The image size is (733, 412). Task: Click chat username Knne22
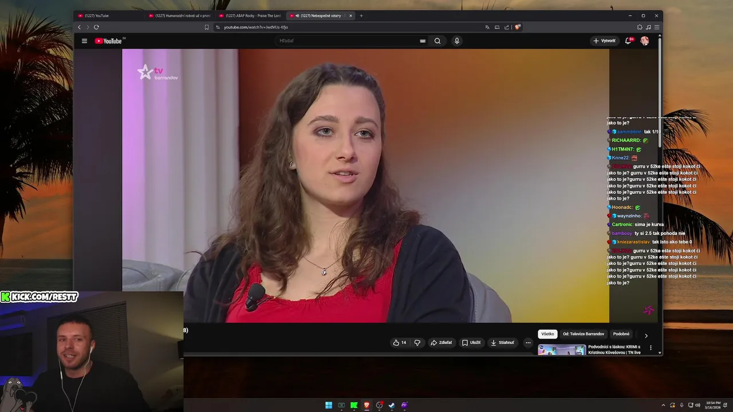point(620,158)
